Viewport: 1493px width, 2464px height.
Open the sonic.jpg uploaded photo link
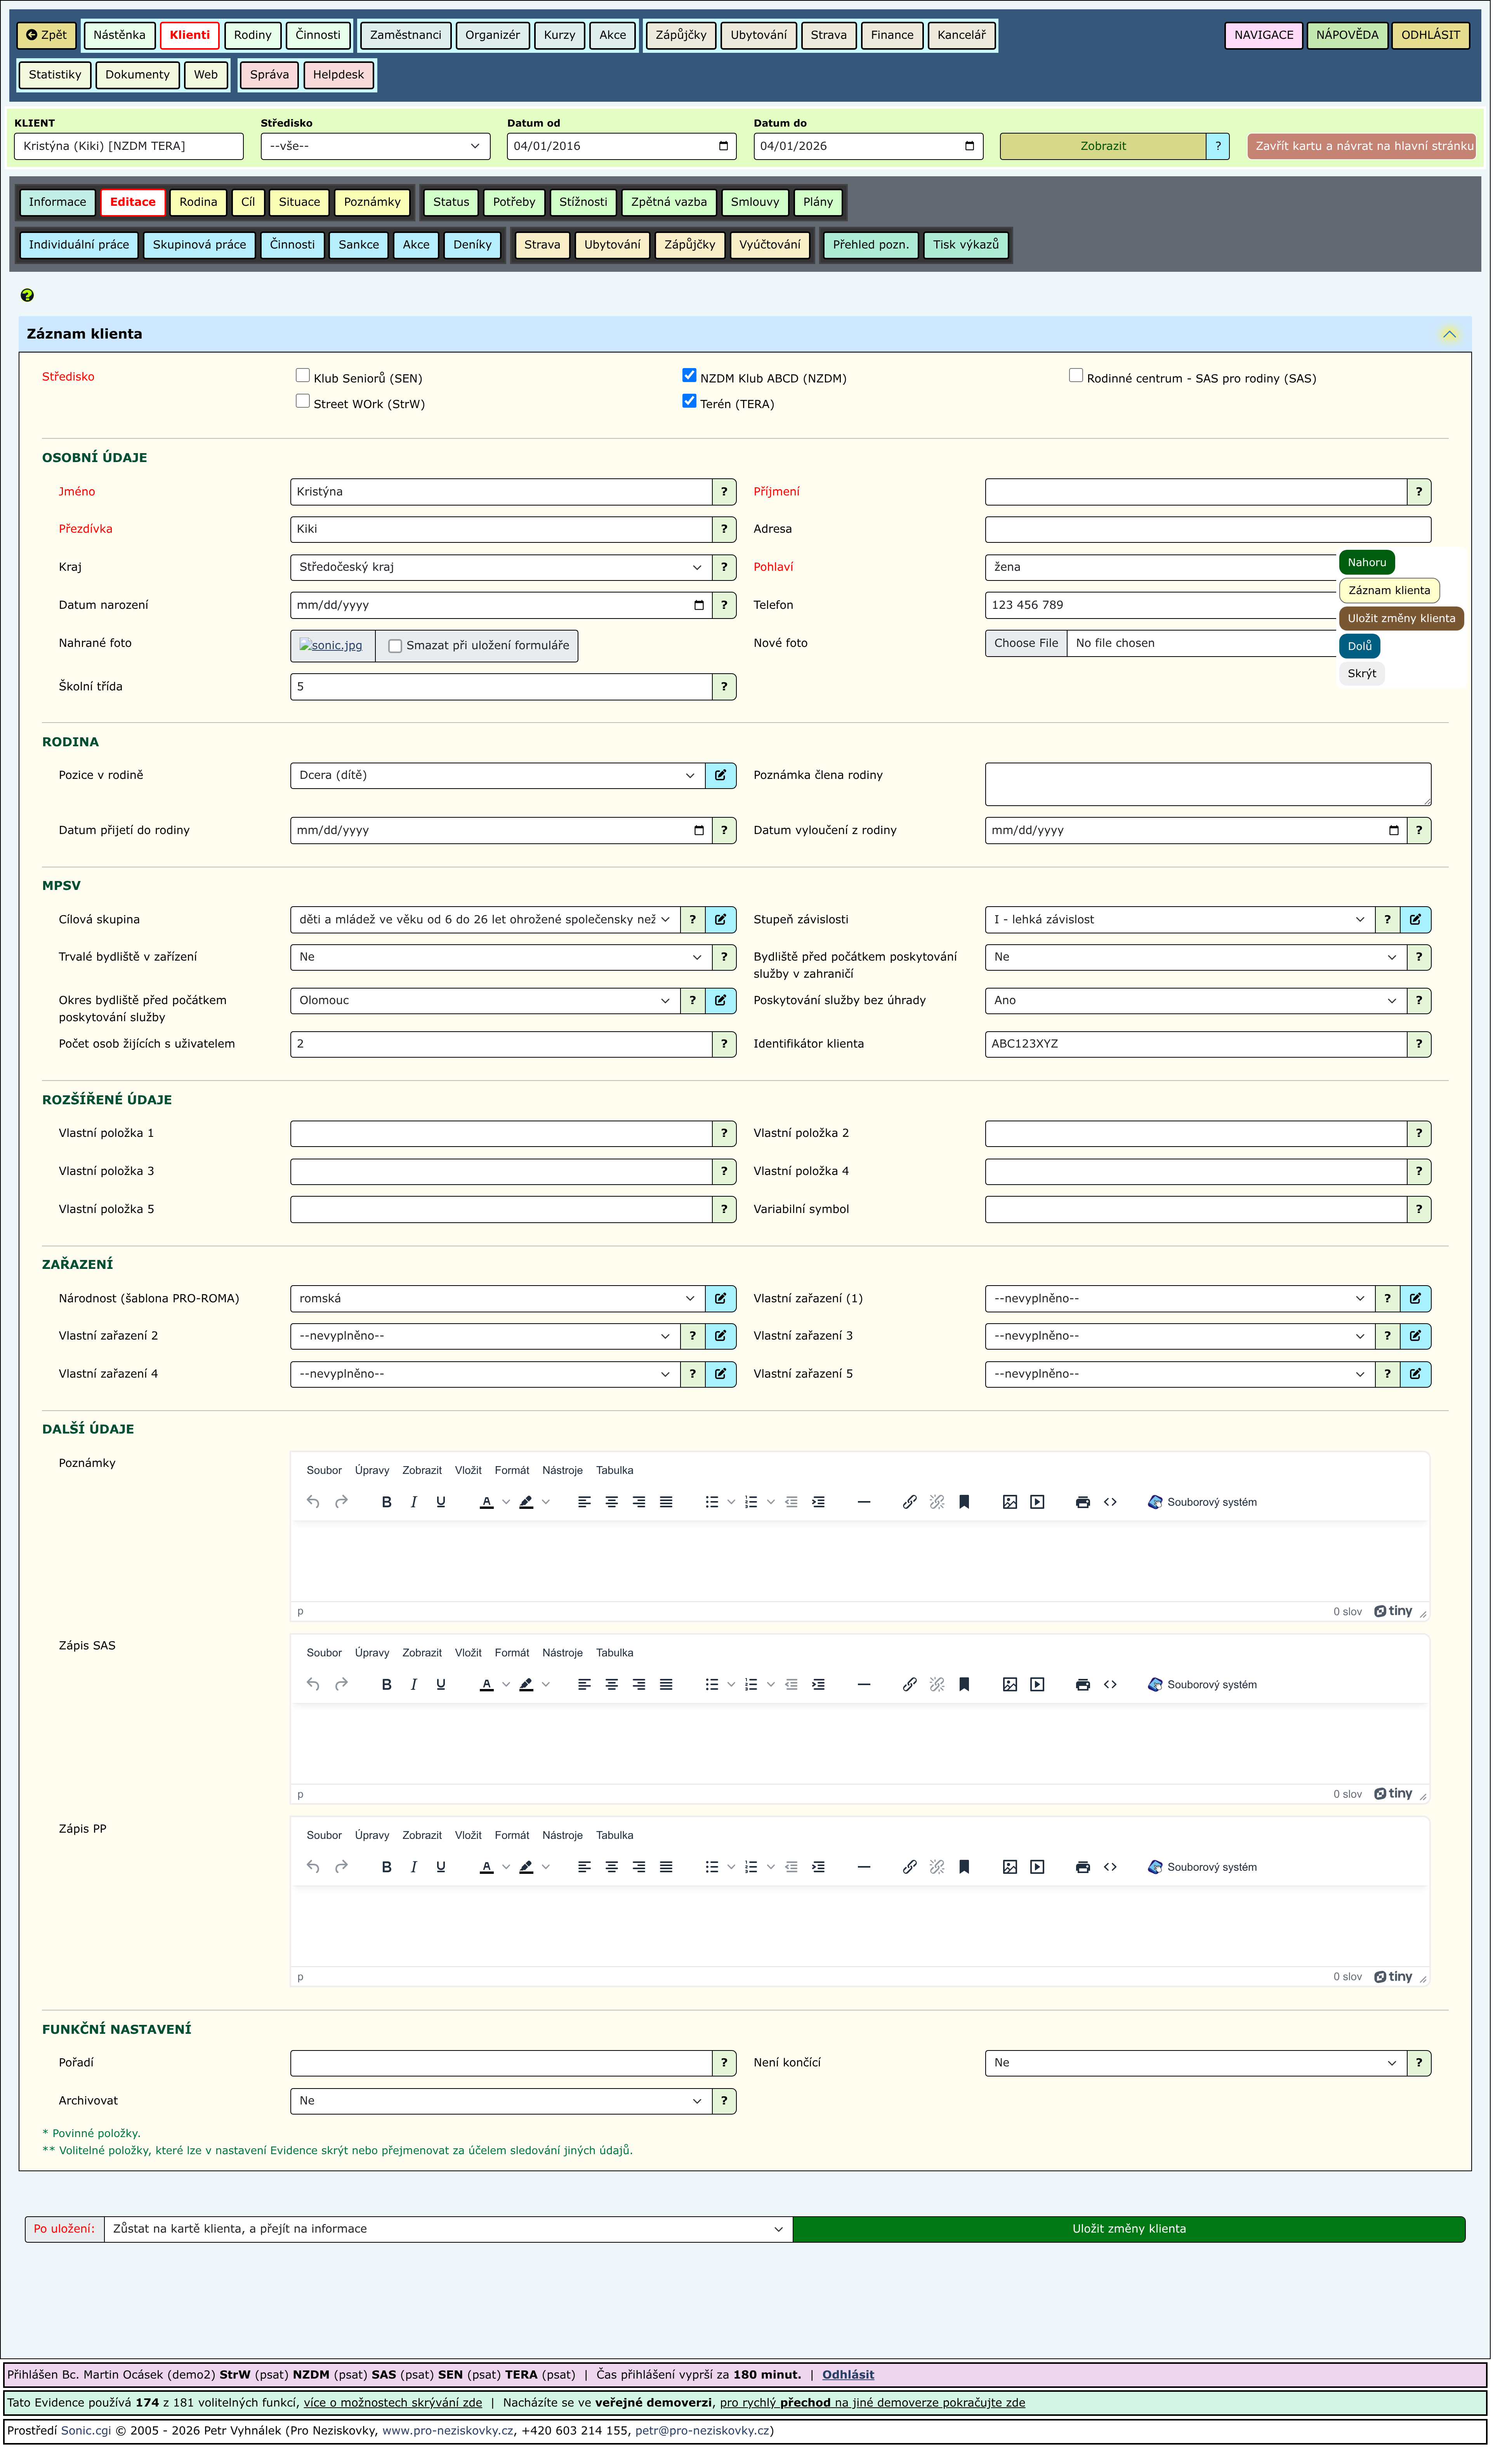(x=332, y=646)
